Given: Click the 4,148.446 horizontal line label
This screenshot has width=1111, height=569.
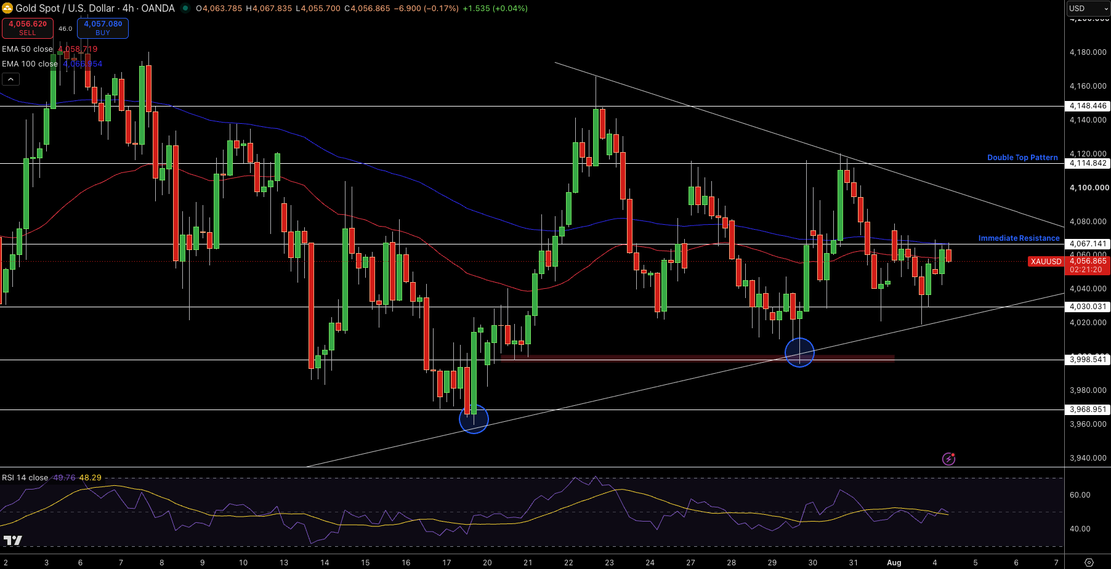Looking at the screenshot, I should pyautogui.click(x=1088, y=106).
